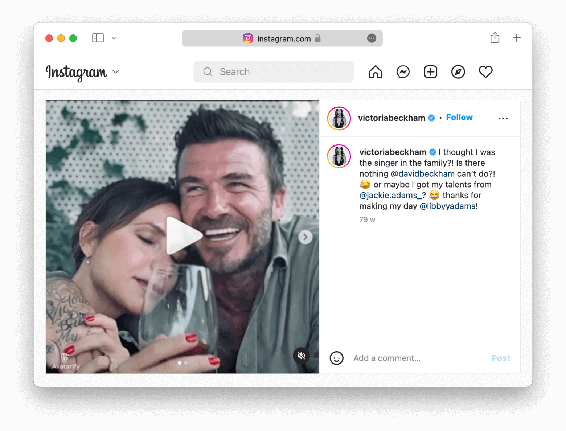Click the 79 w timestamp
This screenshot has width=566, height=431.
click(x=367, y=219)
